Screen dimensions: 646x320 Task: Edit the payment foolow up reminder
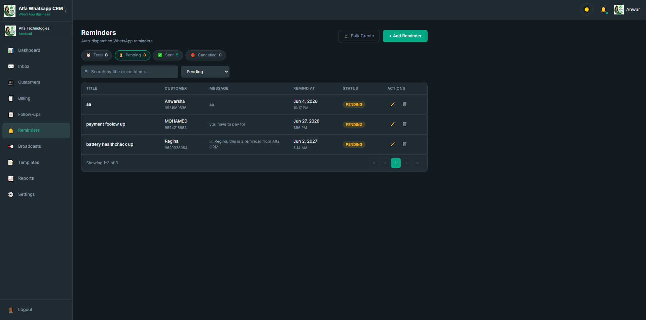pyautogui.click(x=392, y=124)
